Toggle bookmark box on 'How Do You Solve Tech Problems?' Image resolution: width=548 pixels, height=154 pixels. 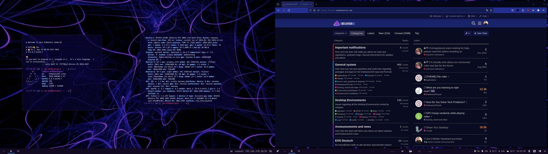point(425,102)
